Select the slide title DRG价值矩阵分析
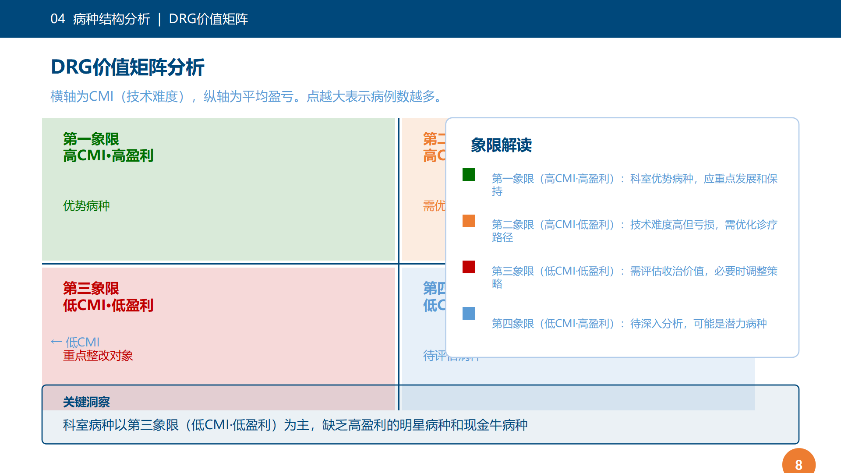841x473 pixels. click(x=127, y=67)
